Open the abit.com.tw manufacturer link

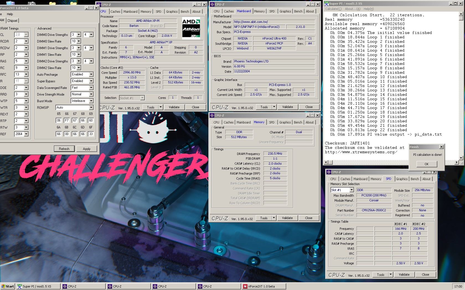(x=274, y=22)
